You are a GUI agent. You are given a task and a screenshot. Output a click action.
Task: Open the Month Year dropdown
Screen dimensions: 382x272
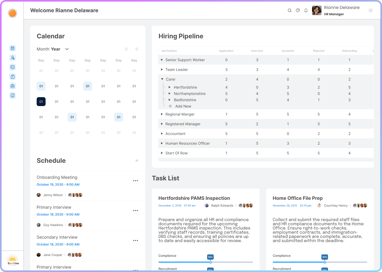[x=67, y=49]
